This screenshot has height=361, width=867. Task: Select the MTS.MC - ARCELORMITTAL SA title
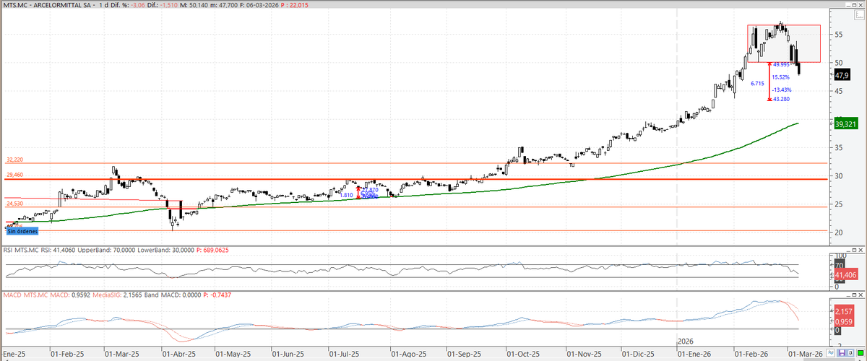point(46,4)
